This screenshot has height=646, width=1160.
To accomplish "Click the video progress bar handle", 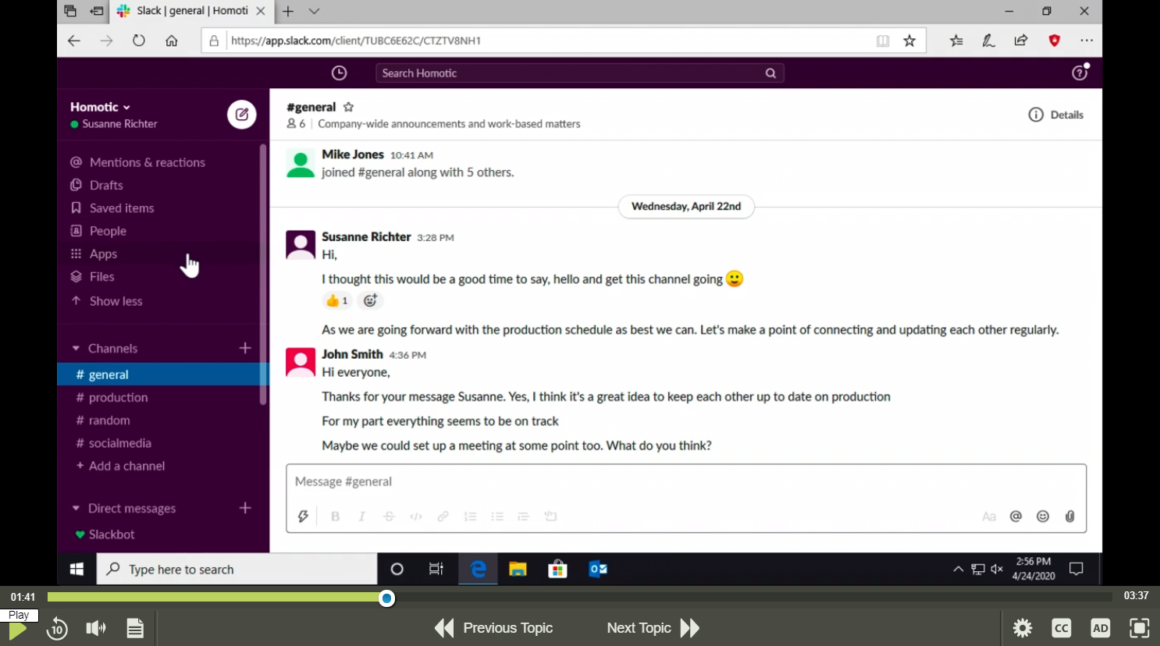I will click(x=386, y=598).
